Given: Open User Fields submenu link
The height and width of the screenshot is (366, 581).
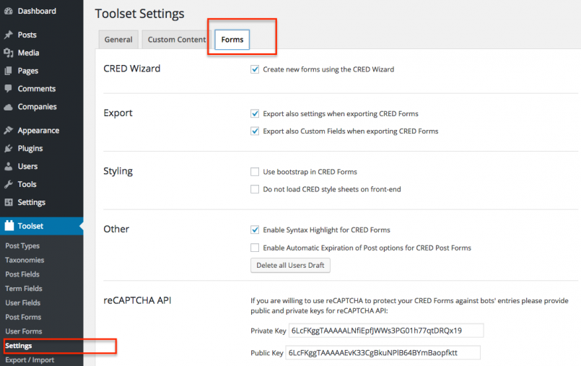Looking at the screenshot, I should click(22, 303).
